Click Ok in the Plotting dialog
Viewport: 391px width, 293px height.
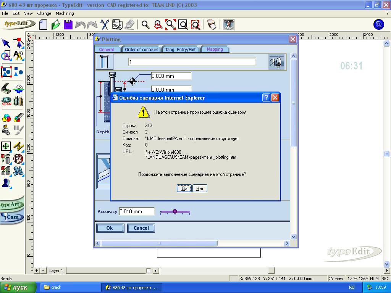pos(110,228)
